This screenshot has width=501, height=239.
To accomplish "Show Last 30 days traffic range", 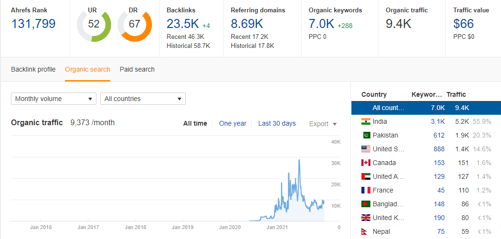I will coord(277,123).
